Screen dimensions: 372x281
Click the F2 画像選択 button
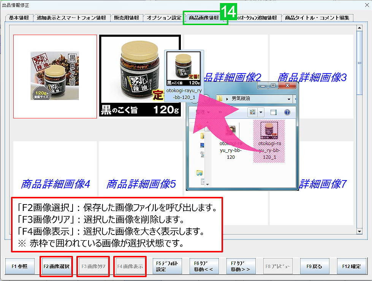[x=56, y=266]
